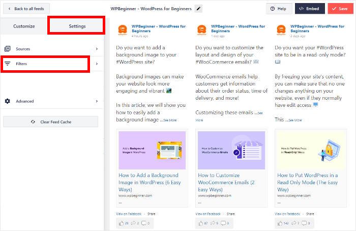The height and width of the screenshot is (231, 356).
Task: Click WPBeginner author name on 4 hours ago post
Action: pyautogui.click(x=159, y=28)
